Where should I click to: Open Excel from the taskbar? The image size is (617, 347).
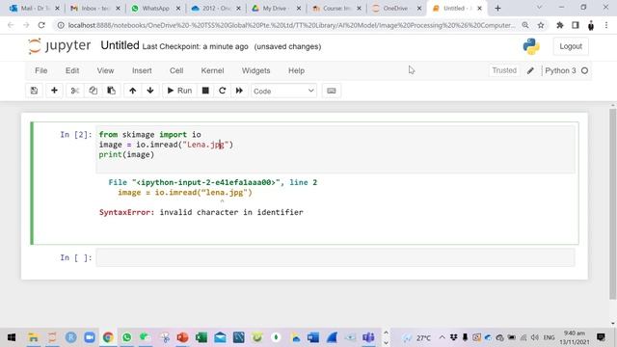click(x=201, y=337)
